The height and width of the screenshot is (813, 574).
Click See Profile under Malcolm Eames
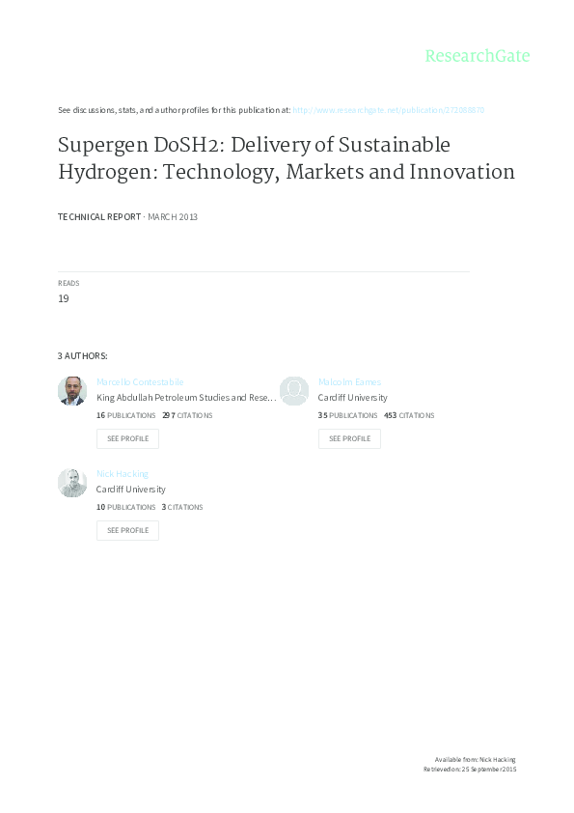(x=349, y=438)
